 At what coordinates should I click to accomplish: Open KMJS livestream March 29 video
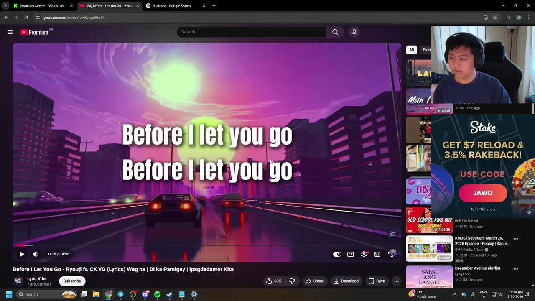pyautogui.click(x=482, y=241)
